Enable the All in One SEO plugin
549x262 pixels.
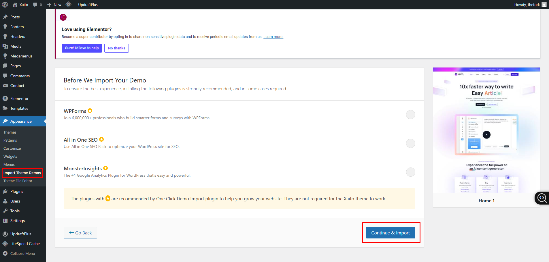[x=410, y=143]
